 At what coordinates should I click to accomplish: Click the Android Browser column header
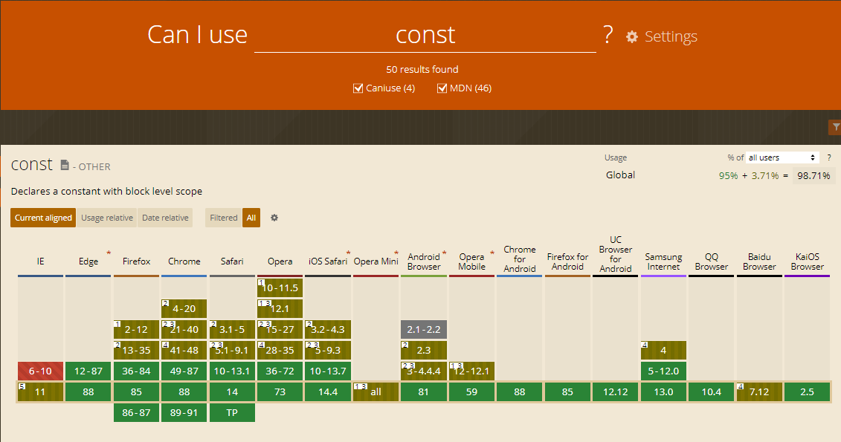(x=424, y=261)
